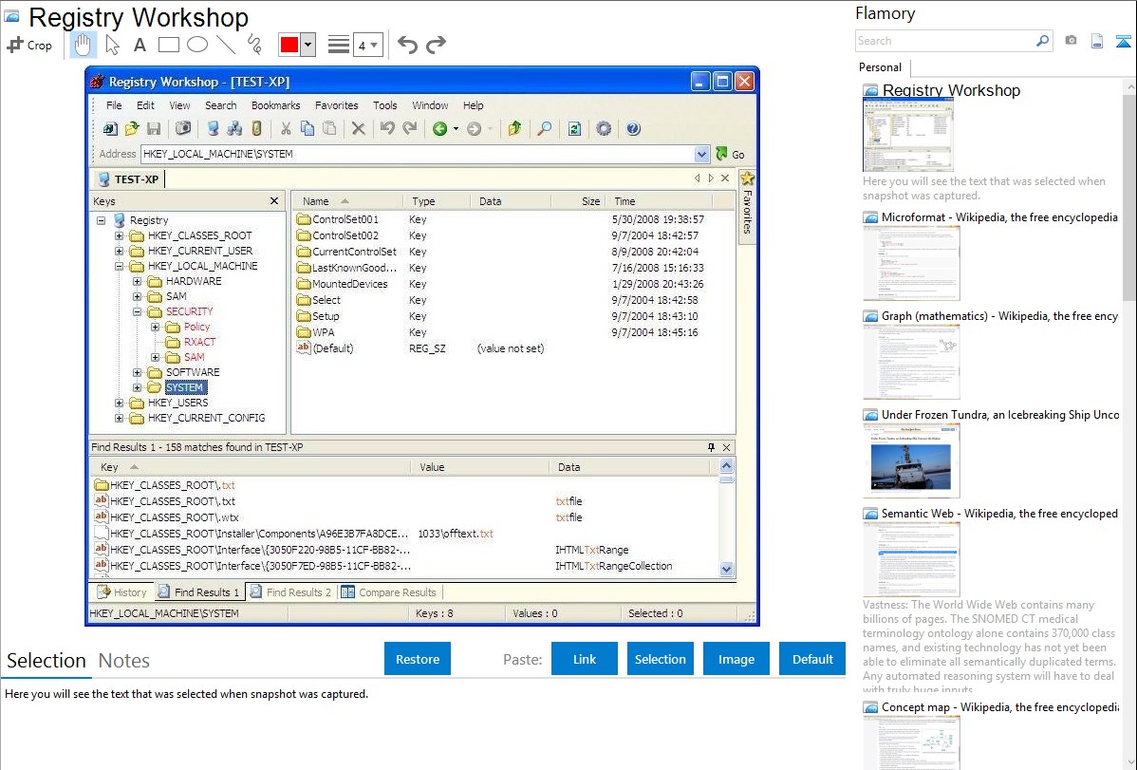Click the Paste Image button
Viewport: 1137px width, 770px height.
point(736,659)
